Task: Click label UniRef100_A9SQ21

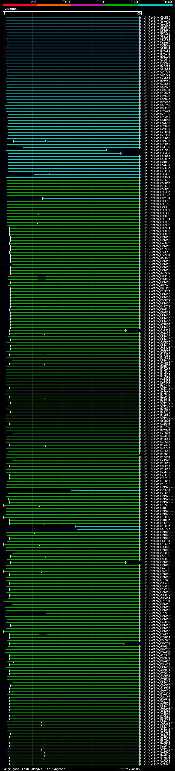Action: tap(157, 177)
